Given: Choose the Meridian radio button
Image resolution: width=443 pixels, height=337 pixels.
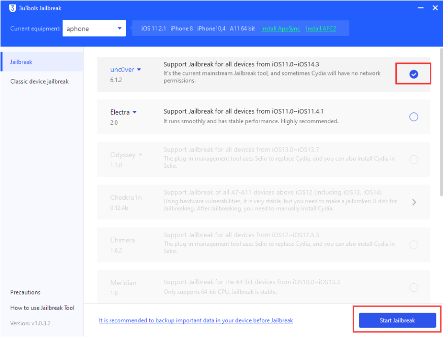Looking at the screenshot, I should coord(414,287).
